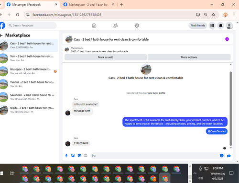Switch to the Messenger | Facebook tab
Screen dimensions: 239x183
(x=32, y=5)
